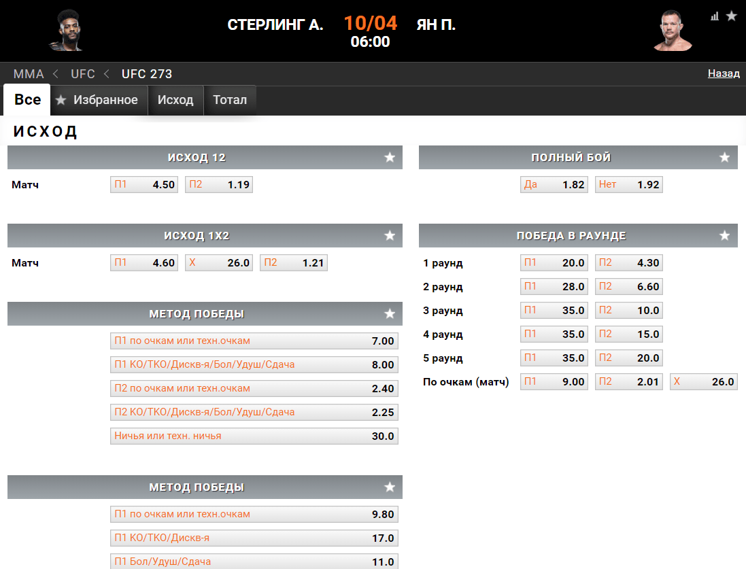Favorite the Победа в раунде market star
This screenshot has width=746, height=569.
click(724, 235)
